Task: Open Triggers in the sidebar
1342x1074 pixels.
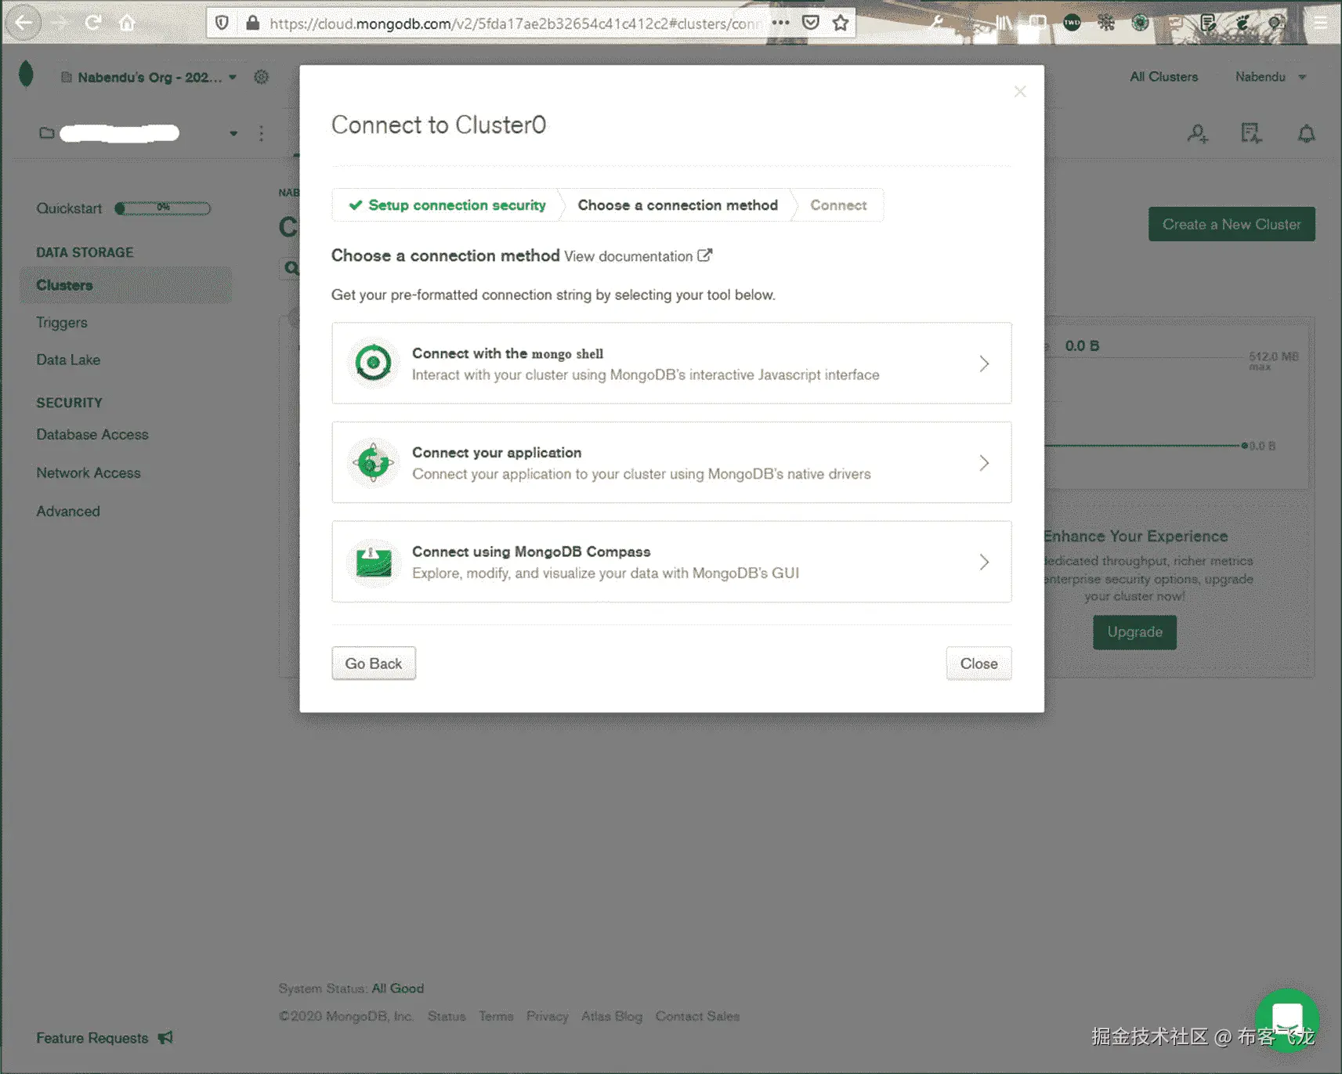Action: (62, 323)
